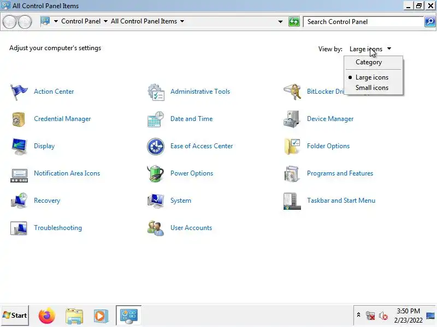Launch Firefox from the taskbar
This screenshot has height=327, width=437.
pos(47,316)
